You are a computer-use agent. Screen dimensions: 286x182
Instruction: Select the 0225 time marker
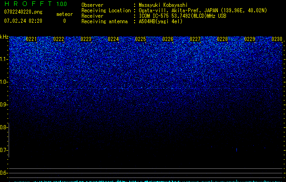[140, 39]
